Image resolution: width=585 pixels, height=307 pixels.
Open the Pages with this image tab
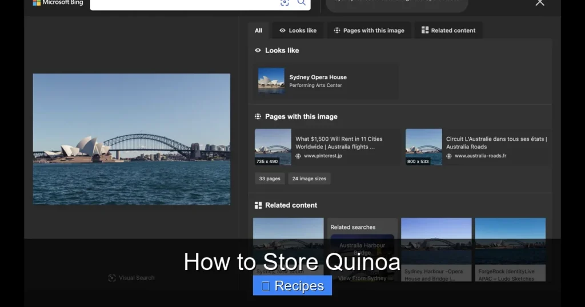pos(369,31)
